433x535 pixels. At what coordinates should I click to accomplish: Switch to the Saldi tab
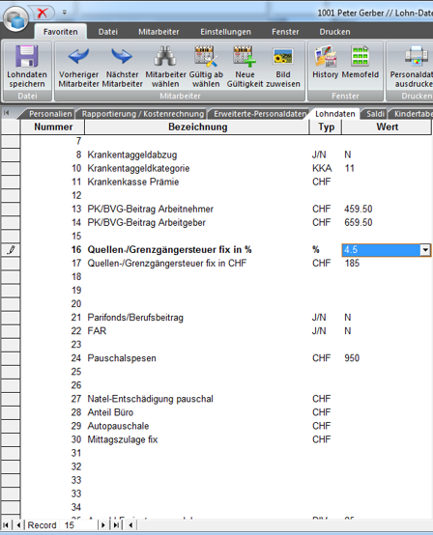pos(375,114)
